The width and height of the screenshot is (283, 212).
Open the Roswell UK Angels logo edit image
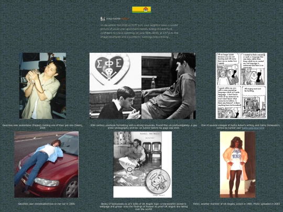tap(143, 164)
